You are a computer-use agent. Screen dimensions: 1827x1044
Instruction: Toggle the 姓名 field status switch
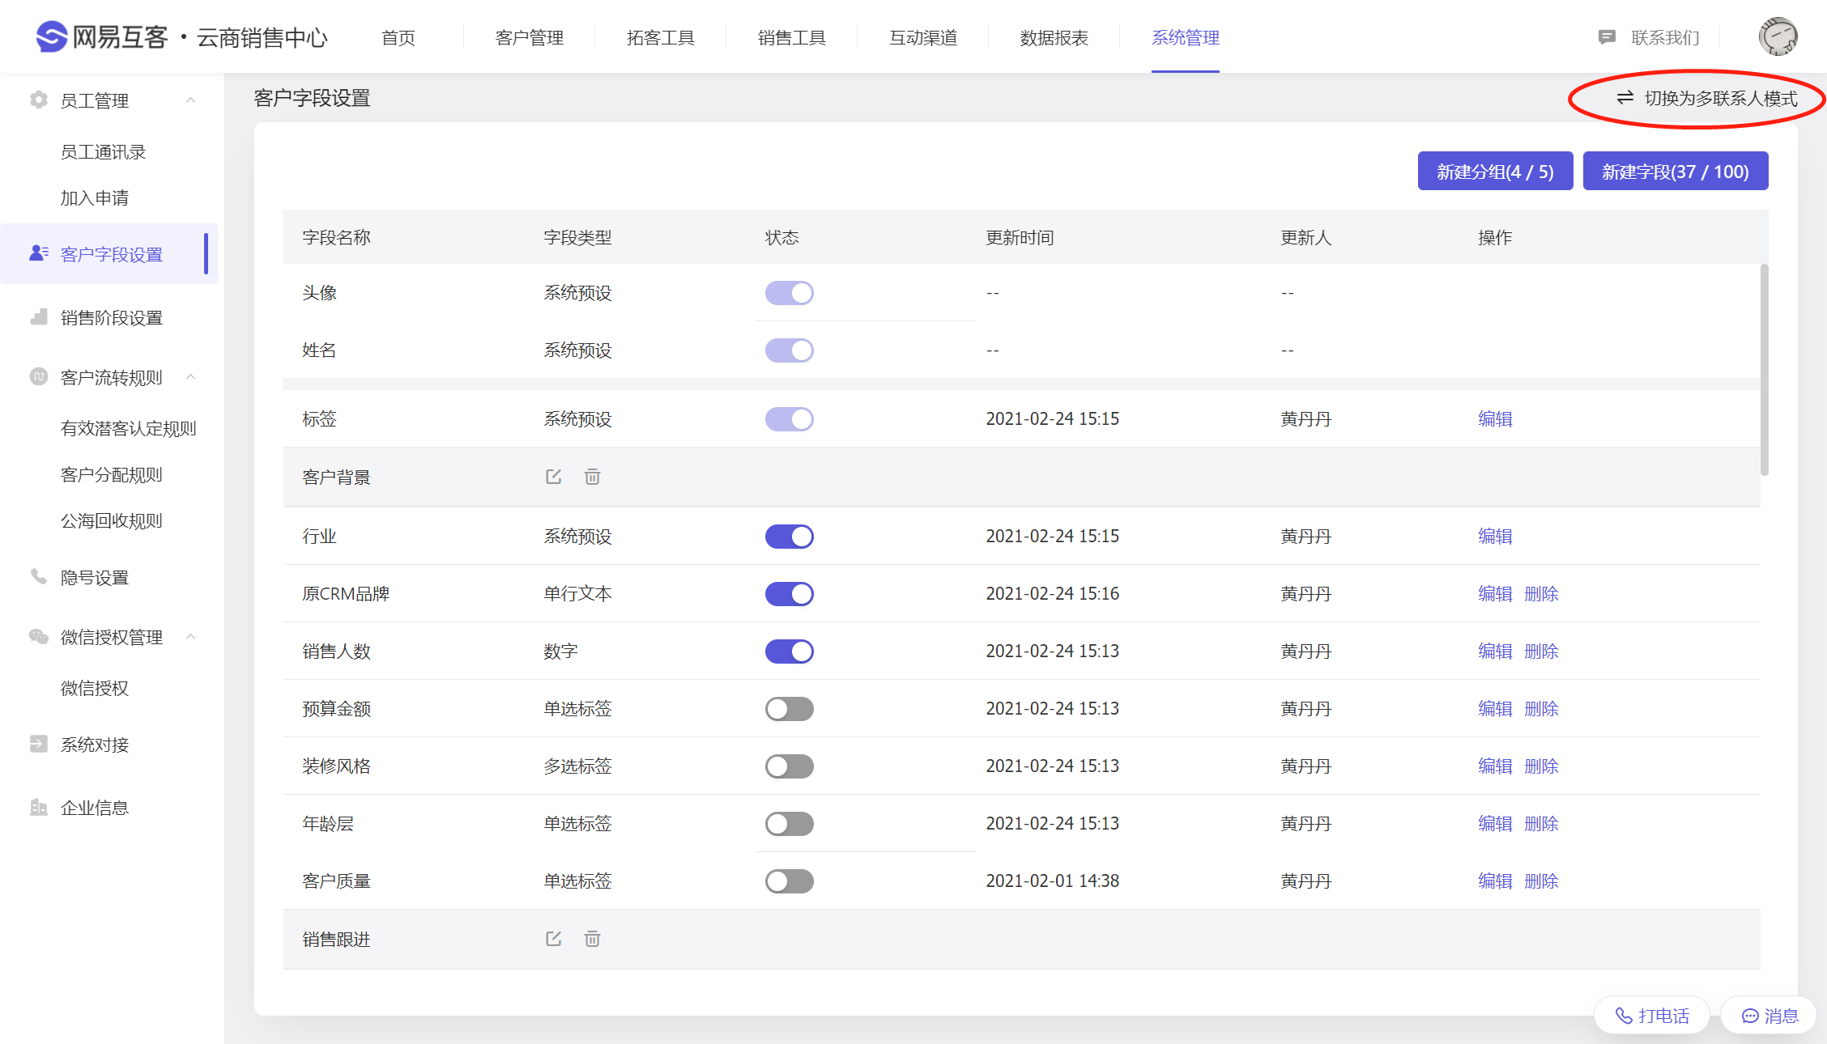click(x=789, y=350)
